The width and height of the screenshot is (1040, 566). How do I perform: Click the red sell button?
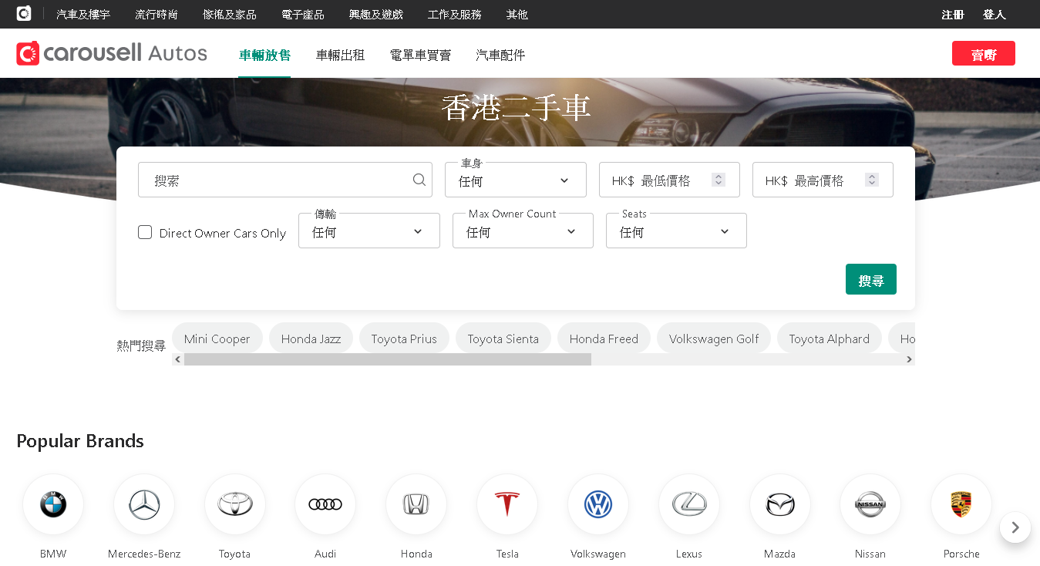pos(983,54)
